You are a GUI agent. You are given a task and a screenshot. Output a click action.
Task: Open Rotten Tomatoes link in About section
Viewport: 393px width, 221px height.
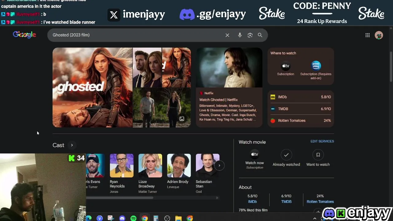coord(320,202)
